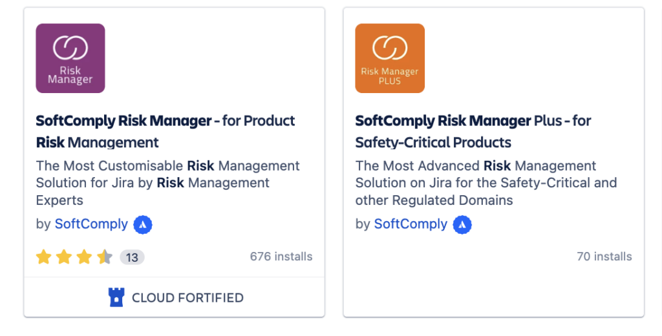Open the SoftComply vendor link on Plus card
This screenshot has height=336, width=662.
click(411, 224)
